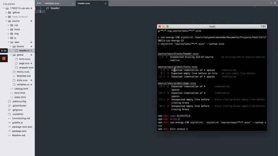The width and height of the screenshot is (278, 156).
Task: Click the package.json file type icon
Action: click(10, 131)
